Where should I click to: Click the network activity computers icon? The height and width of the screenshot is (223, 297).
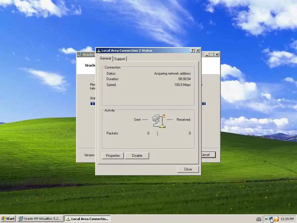[159, 121]
